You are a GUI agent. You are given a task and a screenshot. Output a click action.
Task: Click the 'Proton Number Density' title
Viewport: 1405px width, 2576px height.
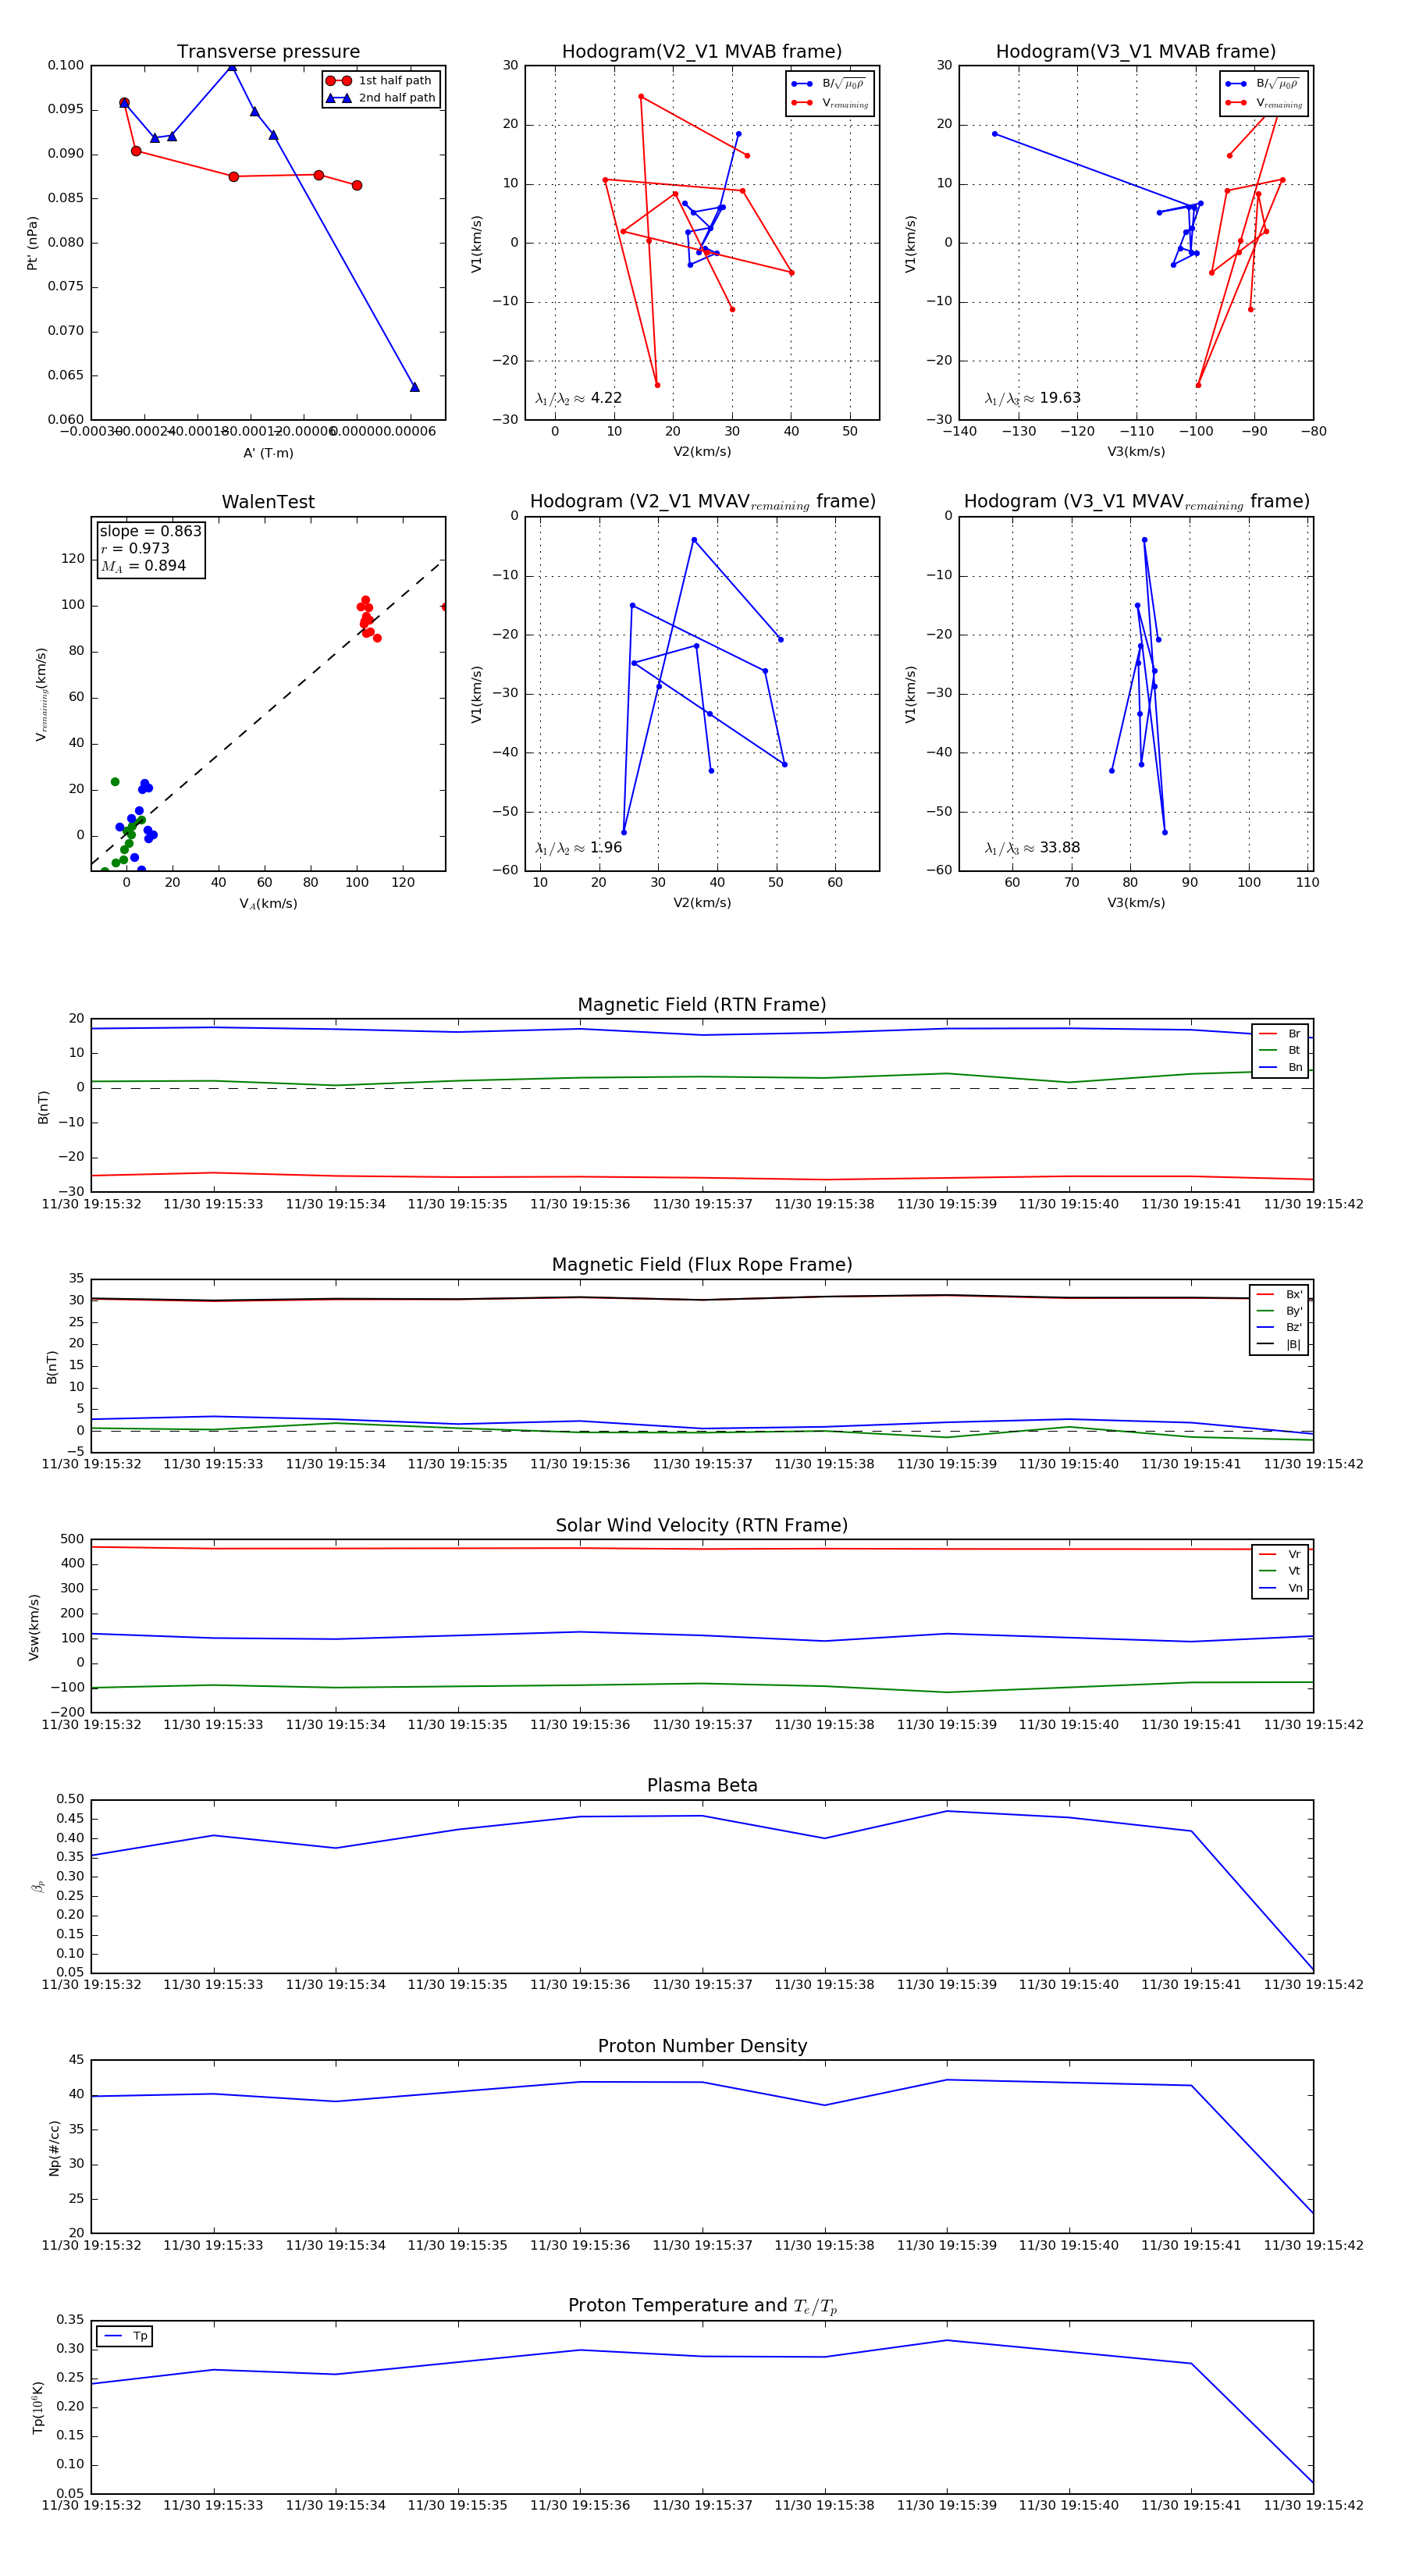[702, 2046]
